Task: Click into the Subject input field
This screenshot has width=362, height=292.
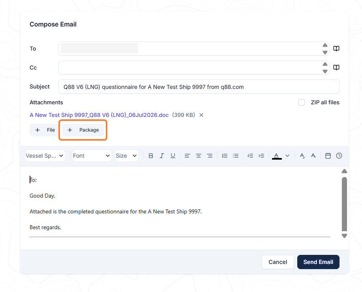Action: [x=199, y=87]
